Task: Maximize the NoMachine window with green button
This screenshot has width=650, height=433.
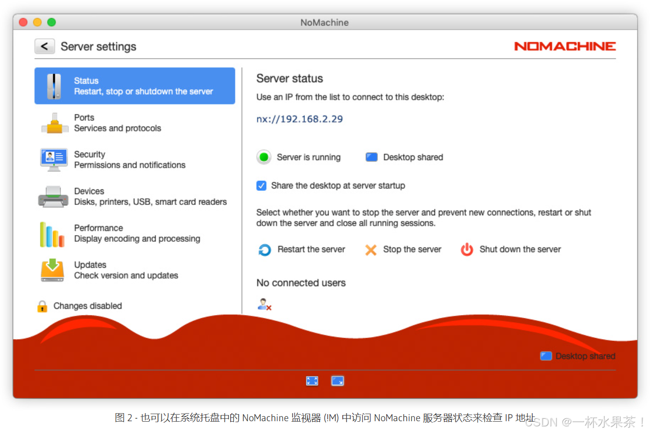Action: coord(52,22)
